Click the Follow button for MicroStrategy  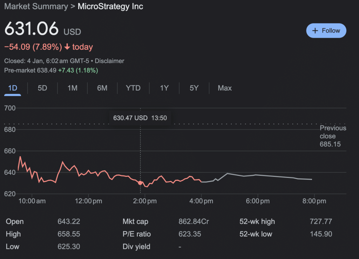(x=326, y=30)
